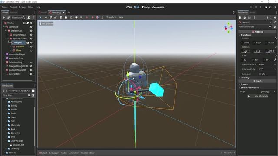Show the hidden Mace node
278x156 pixels.
pos(31,51)
